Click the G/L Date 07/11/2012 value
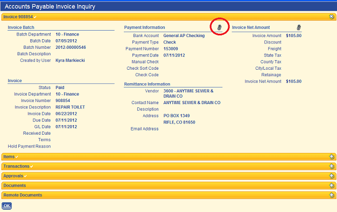 tap(66, 127)
